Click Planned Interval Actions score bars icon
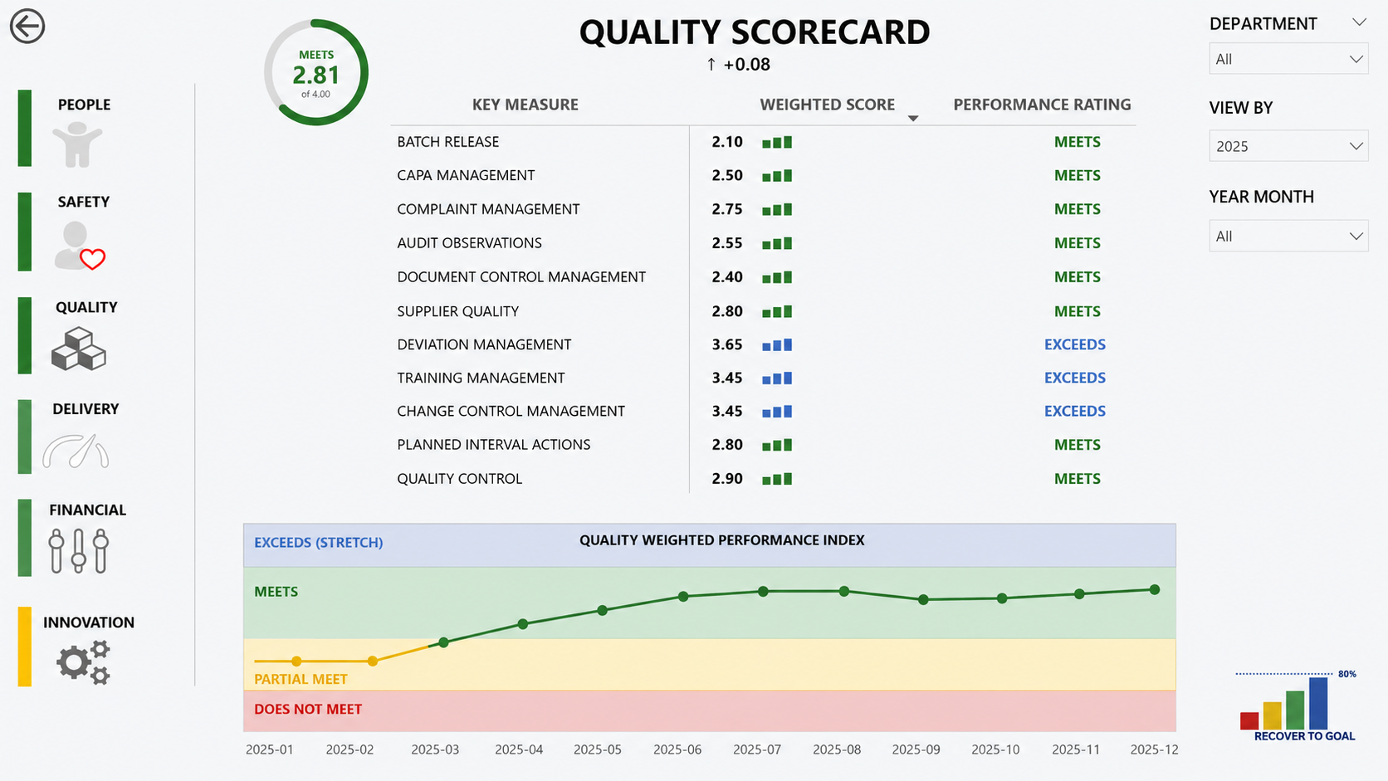The image size is (1388, 781). coord(777,445)
